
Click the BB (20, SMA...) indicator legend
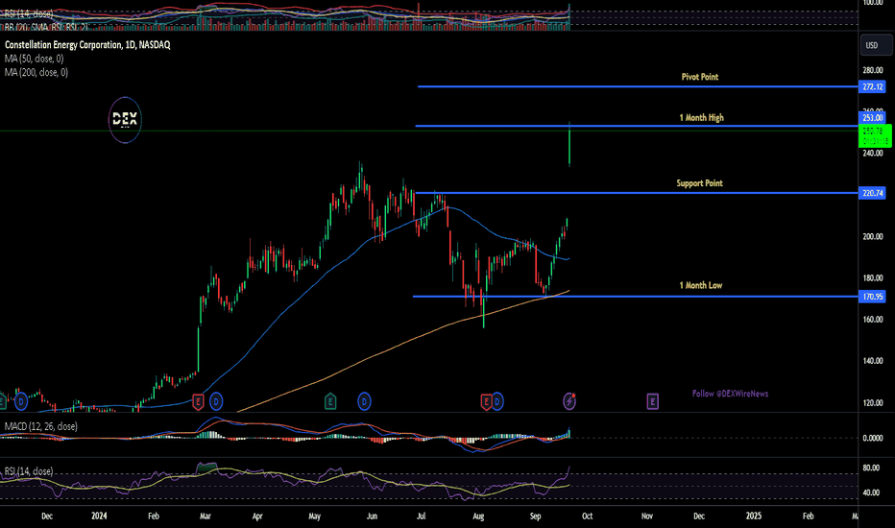point(46,27)
